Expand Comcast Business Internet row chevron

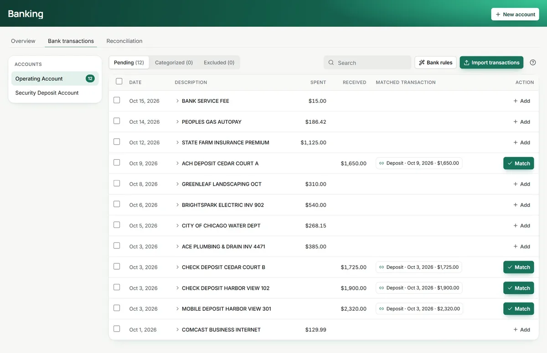click(x=177, y=330)
